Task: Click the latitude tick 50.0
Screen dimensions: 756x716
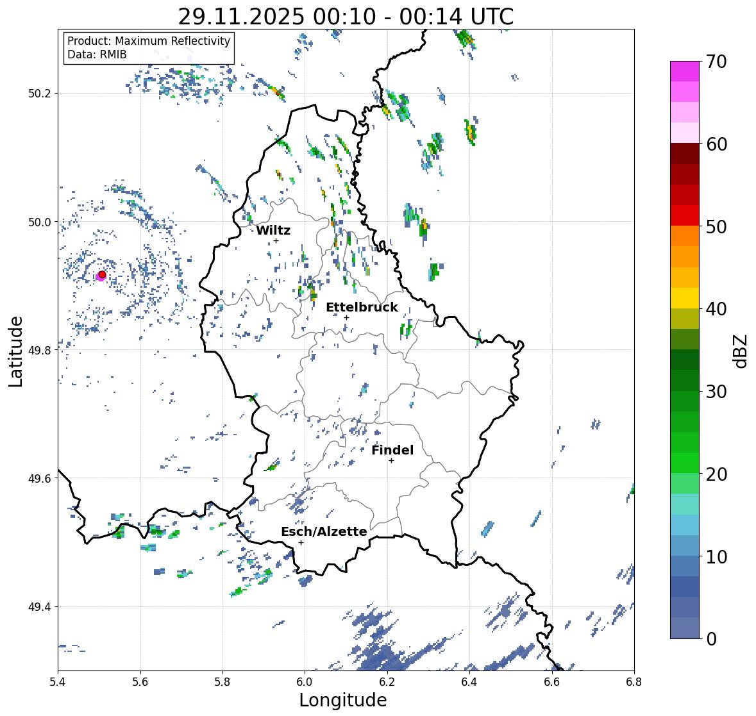Action: (40, 222)
